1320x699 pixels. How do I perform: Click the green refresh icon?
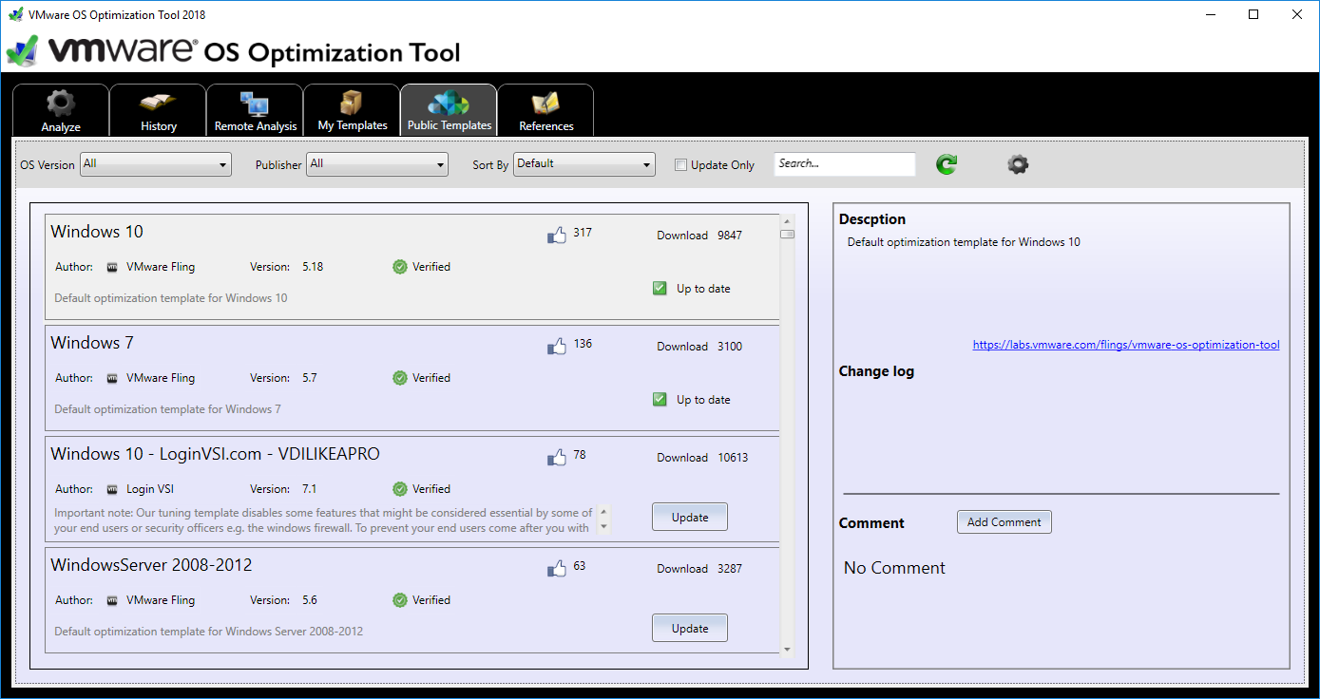[x=947, y=164]
